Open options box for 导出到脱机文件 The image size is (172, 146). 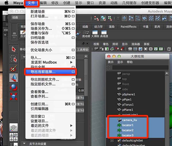click(x=73, y=79)
